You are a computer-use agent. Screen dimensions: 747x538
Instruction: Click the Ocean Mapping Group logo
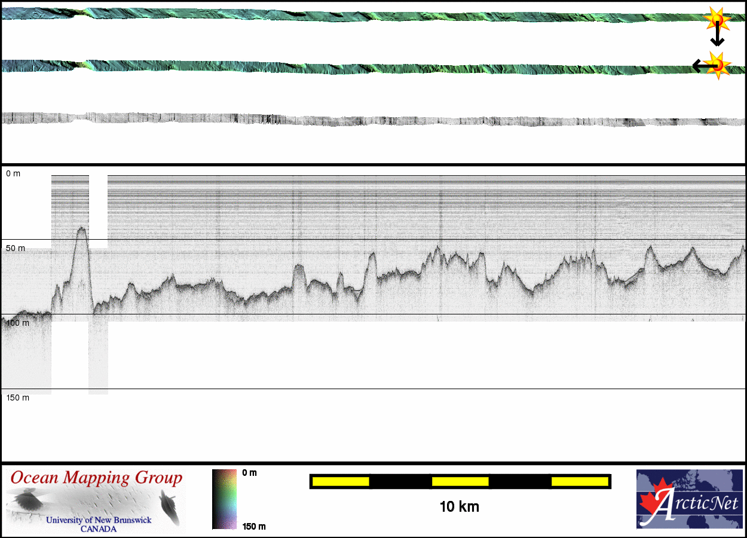click(96, 501)
